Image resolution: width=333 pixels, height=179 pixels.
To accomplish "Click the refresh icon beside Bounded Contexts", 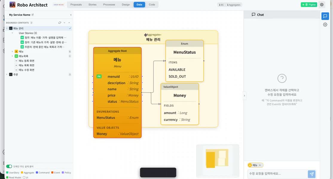I will 60,23.
